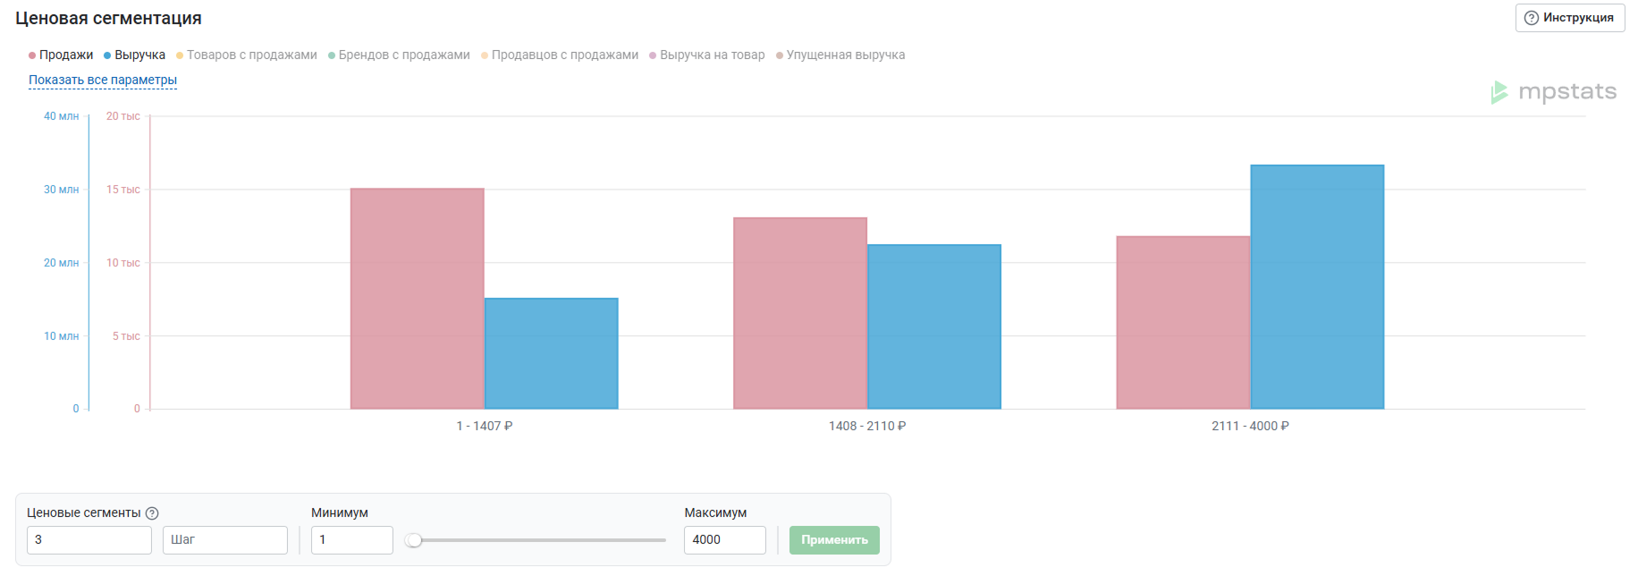This screenshot has height=576, width=1638.
Task: Click the 15 тыс axis value
Action: coord(123,190)
